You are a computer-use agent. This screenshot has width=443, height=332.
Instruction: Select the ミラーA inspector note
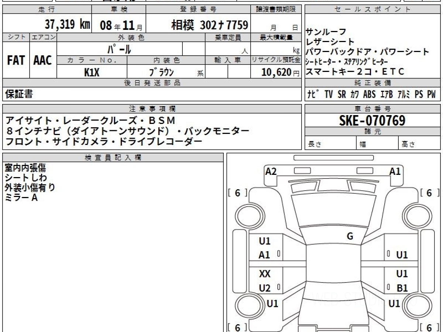tap(21, 198)
